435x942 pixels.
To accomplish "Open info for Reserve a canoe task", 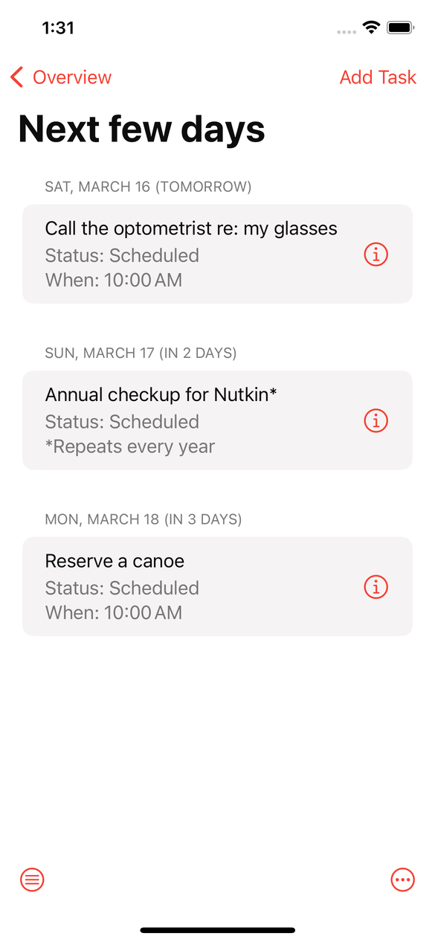I will click(376, 587).
